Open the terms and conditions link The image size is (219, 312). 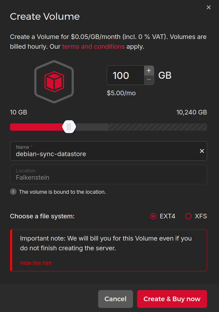pyautogui.click(x=93, y=47)
